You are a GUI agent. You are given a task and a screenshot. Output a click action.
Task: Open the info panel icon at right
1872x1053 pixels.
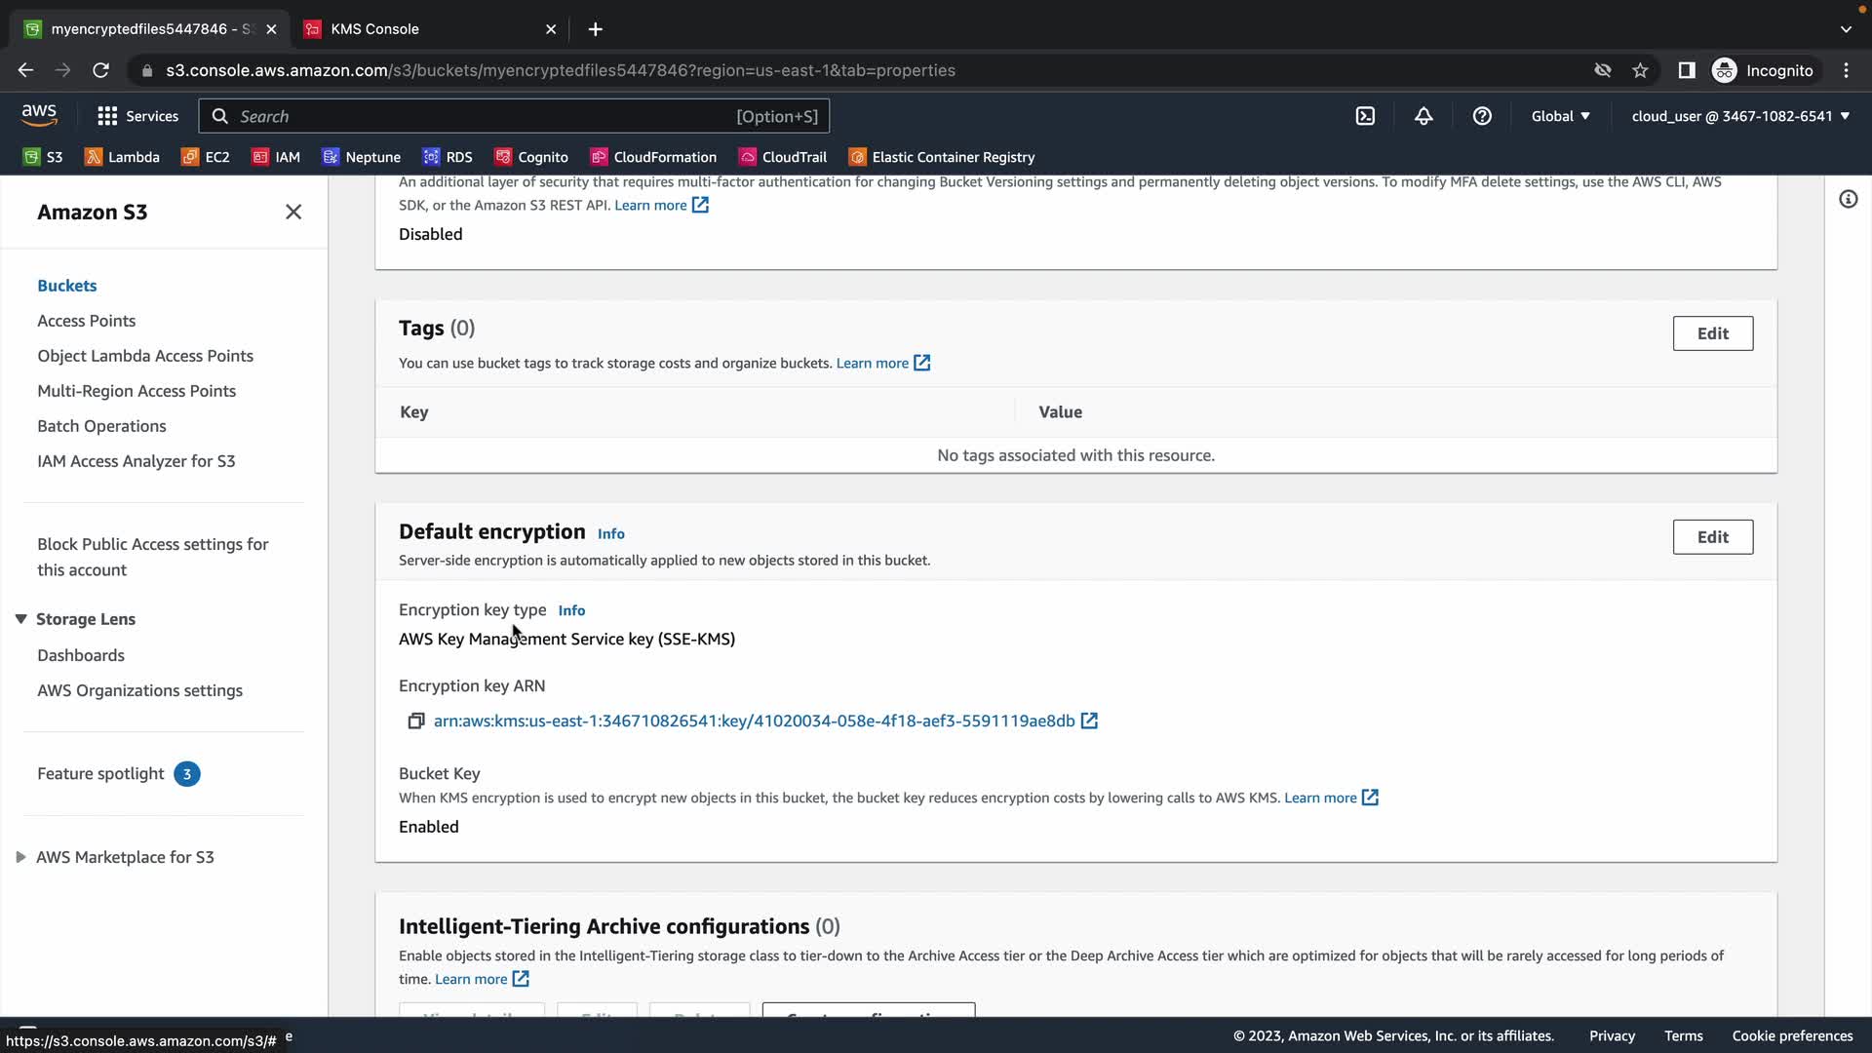point(1848,200)
